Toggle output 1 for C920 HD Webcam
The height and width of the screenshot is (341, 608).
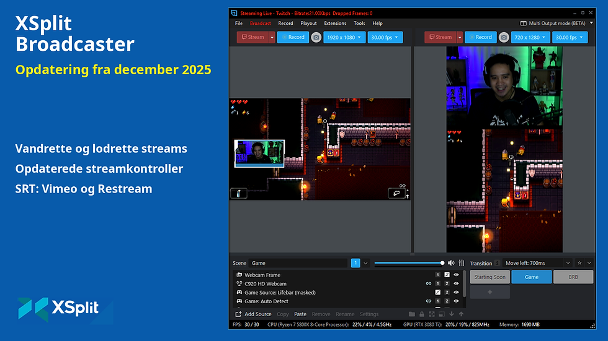point(438,284)
